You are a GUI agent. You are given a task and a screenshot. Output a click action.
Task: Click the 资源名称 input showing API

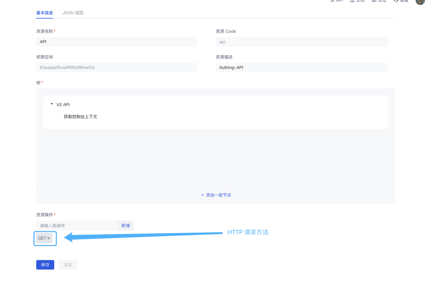pos(116,42)
